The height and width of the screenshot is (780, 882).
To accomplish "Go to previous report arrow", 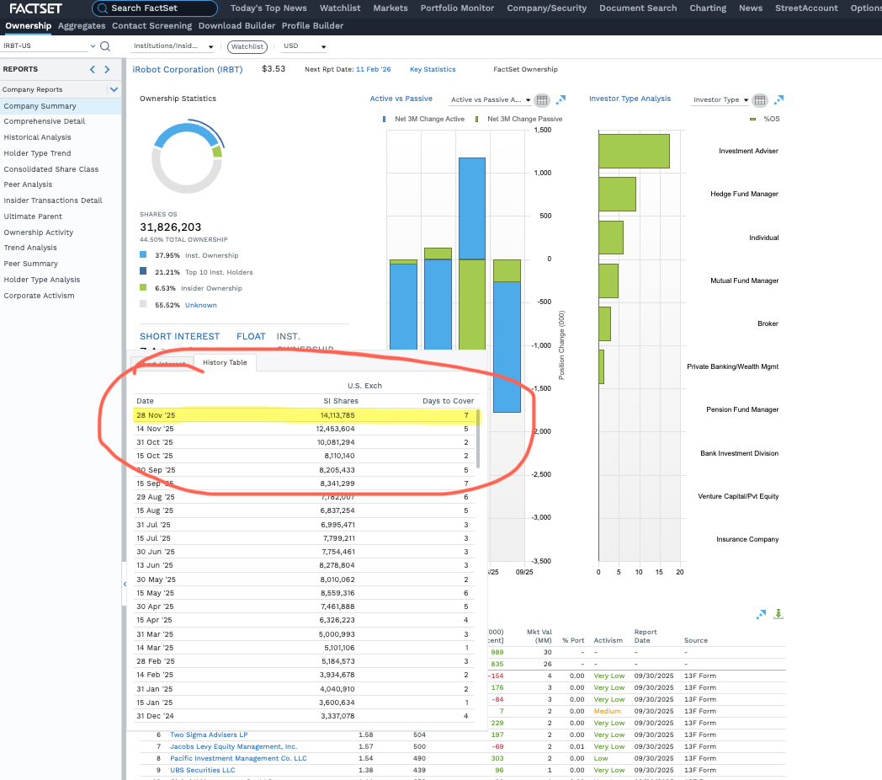I will point(93,69).
